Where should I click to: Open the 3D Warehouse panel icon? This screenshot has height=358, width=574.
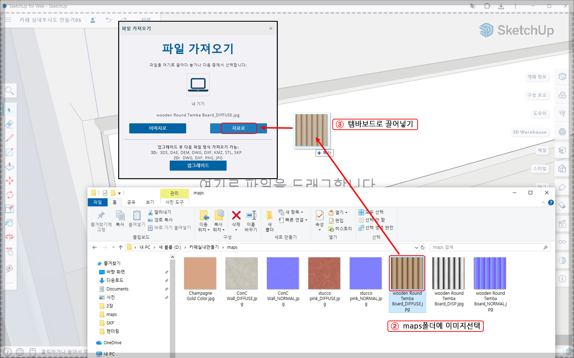562,132
